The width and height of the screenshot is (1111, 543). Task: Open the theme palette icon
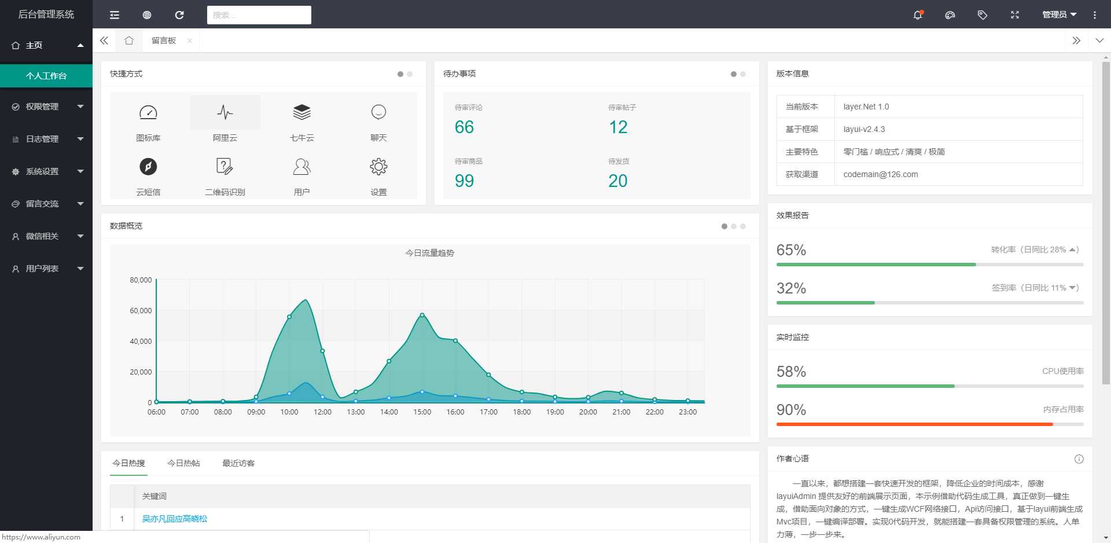[950, 15]
